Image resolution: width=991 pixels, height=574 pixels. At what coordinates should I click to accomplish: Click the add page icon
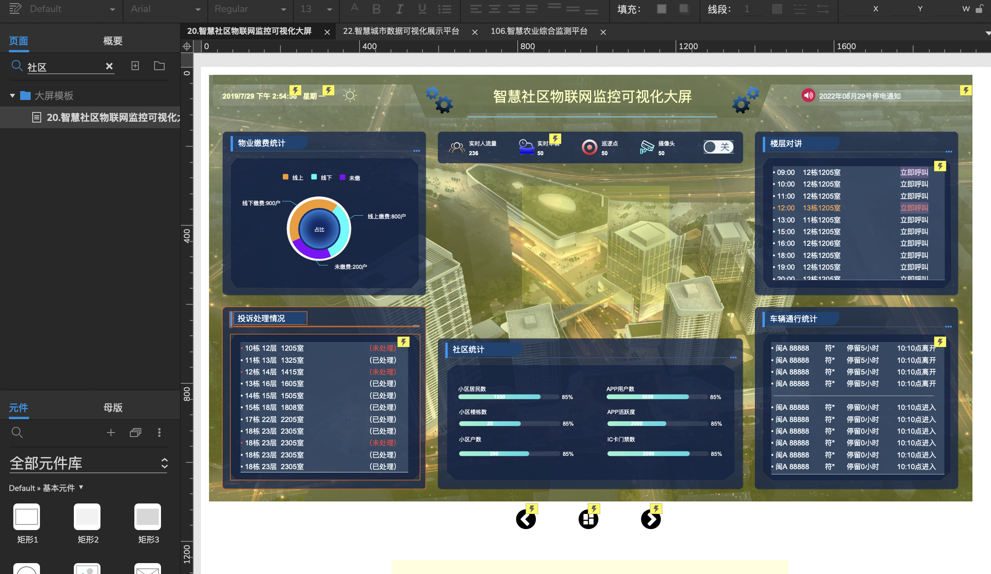tap(135, 66)
